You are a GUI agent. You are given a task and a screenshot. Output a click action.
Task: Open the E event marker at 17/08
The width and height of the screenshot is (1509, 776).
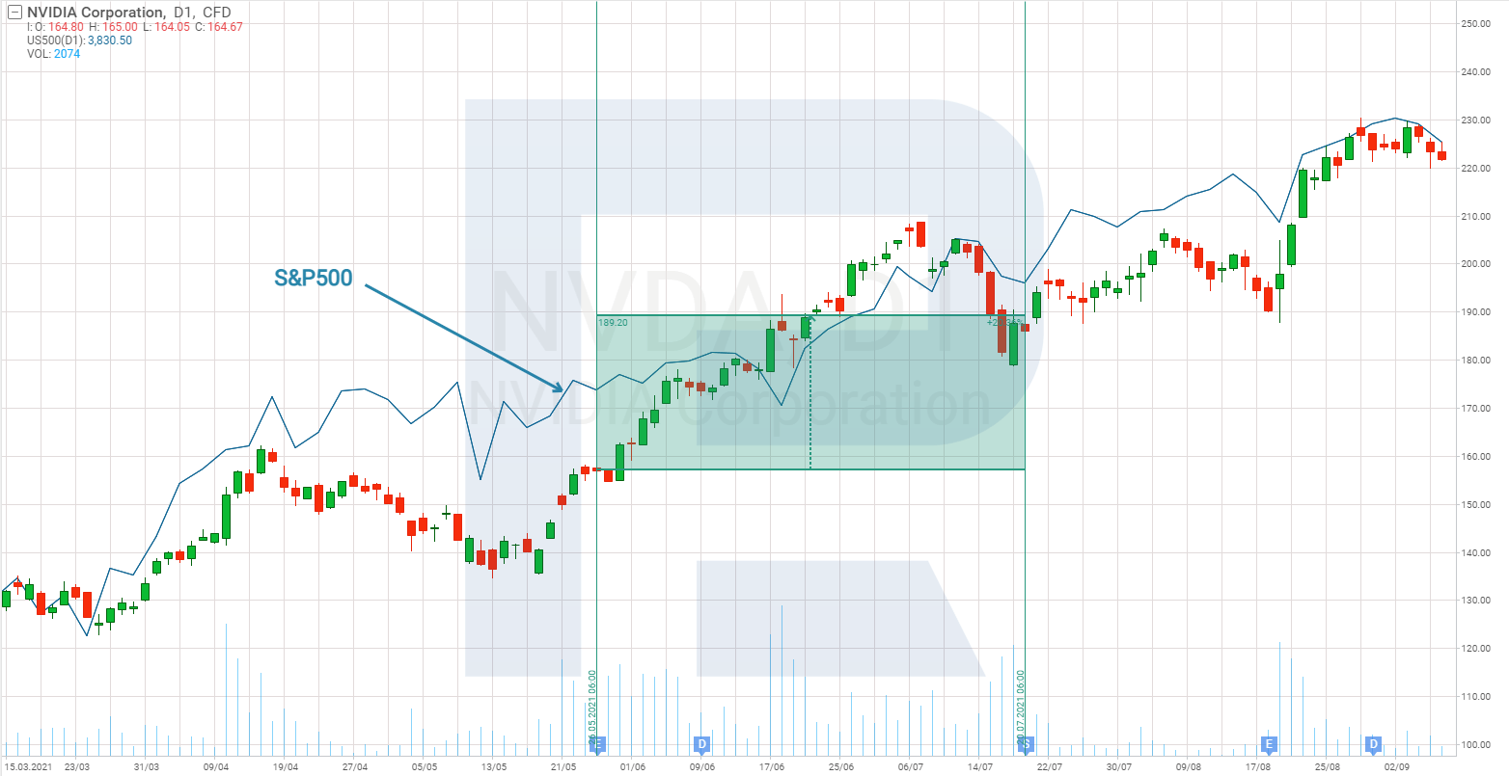coord(1269,744)
